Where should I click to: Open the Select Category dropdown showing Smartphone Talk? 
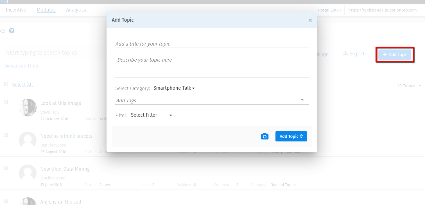click(174, 88)
